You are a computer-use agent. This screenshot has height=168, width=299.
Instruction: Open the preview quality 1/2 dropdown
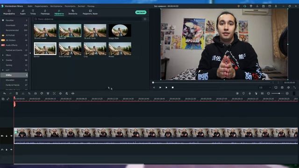[265, 87]
